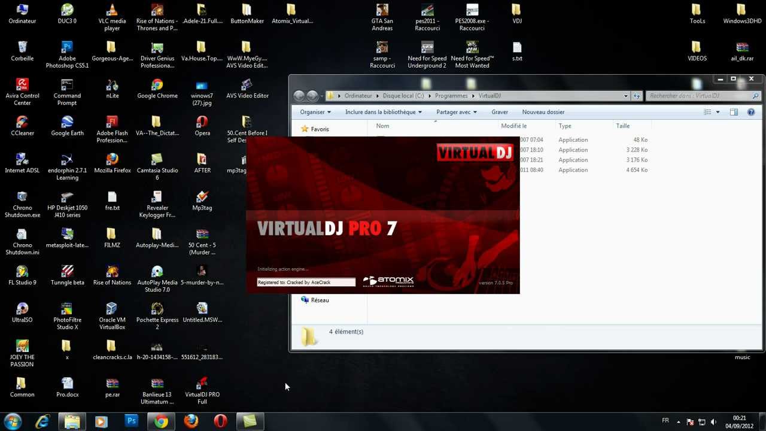The image size is (766, 431).
Task: Open the Partager avec dropdown
Action: coord(457,112)
